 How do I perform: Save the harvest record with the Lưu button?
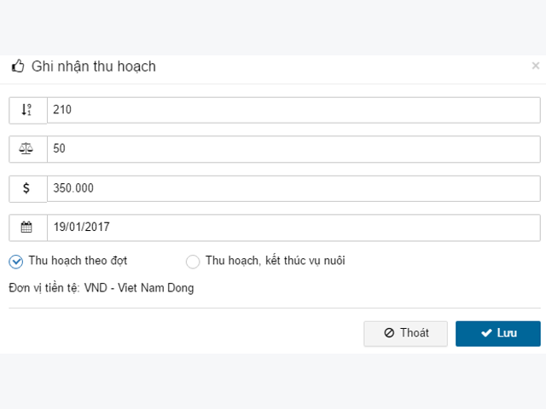pos(498,333)
